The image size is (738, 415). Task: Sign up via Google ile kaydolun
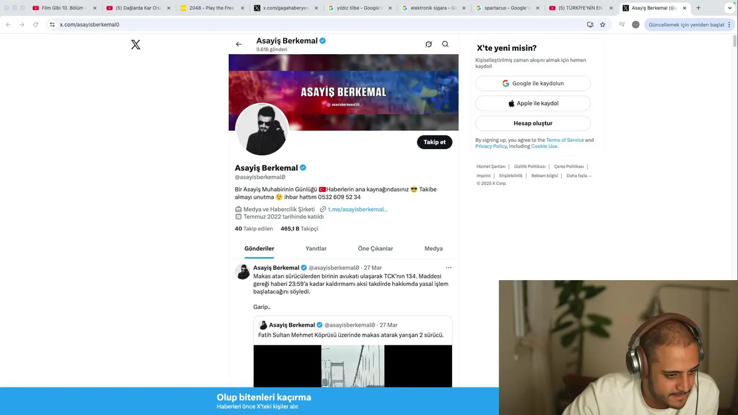533,84
